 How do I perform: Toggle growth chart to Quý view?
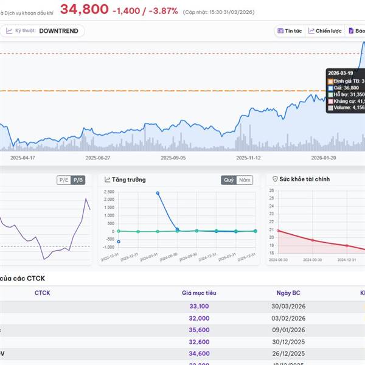pyautogui.click(x=229, y=180)
